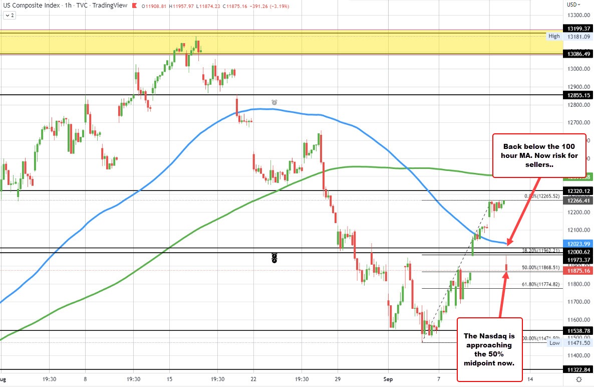Click the 0.0%(12265.52) Fibonacci level label
Image resolution: width=594 pixels, height=387 pixels.
click(542, 196)
